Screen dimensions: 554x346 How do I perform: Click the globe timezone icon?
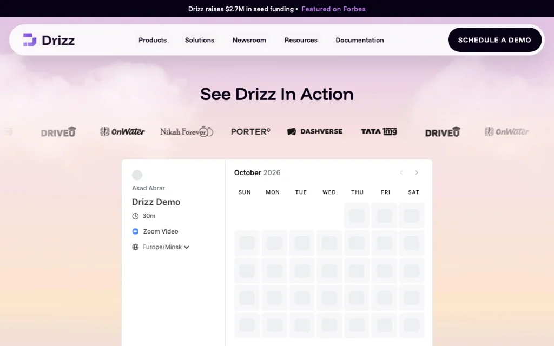[x=135, y=247]
